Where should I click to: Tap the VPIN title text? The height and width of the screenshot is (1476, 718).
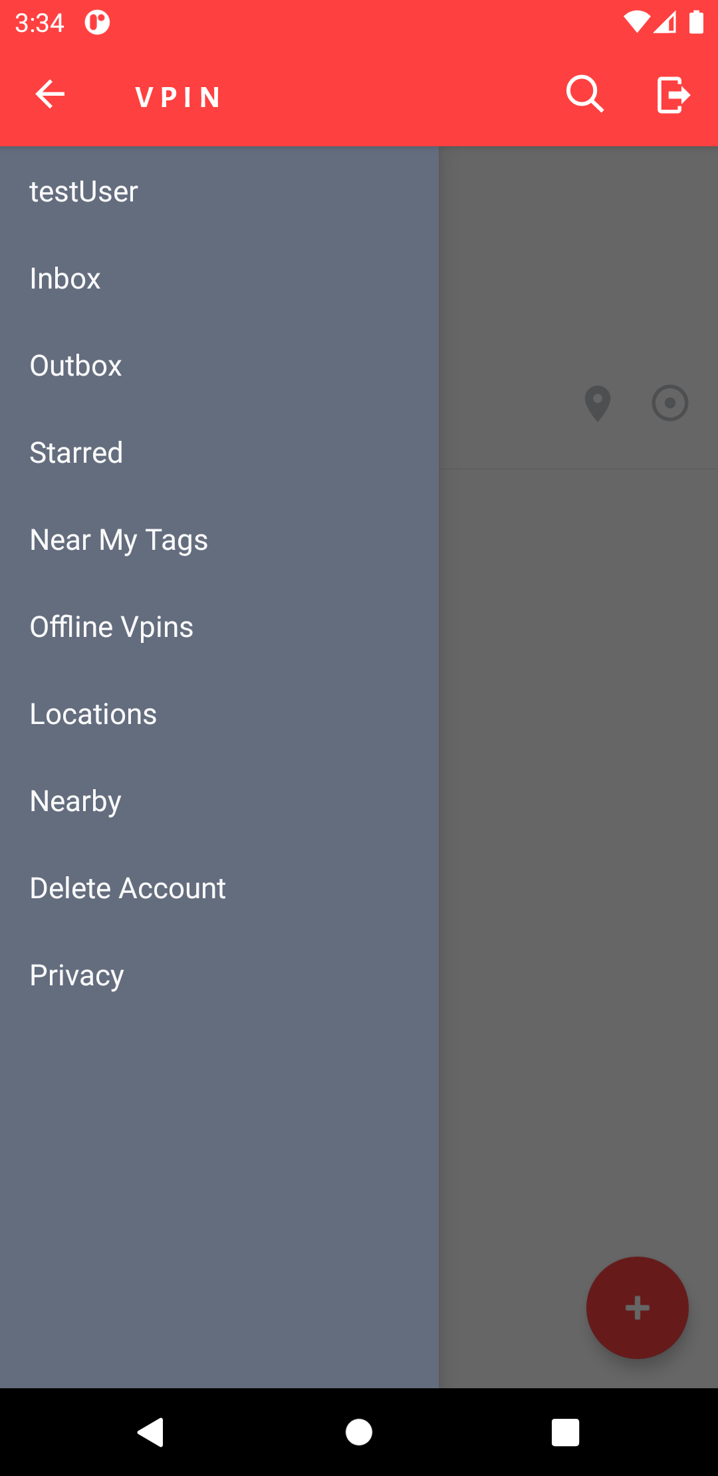coord(178,97)
